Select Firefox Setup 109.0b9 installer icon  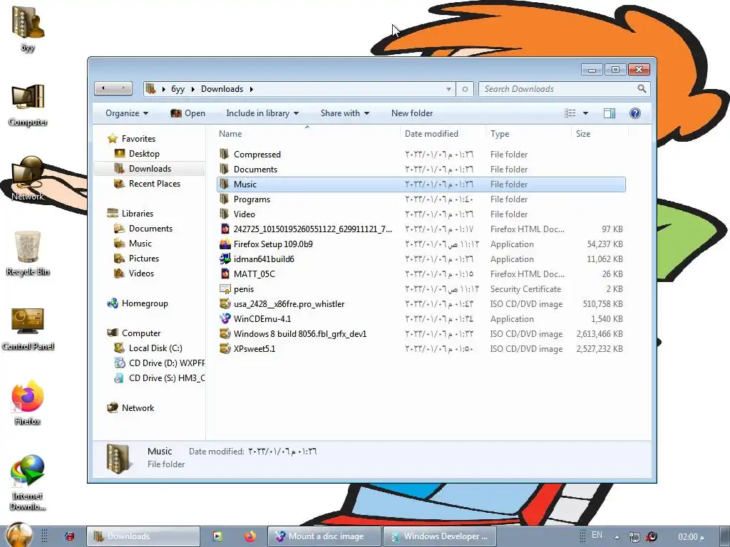[x=225, y=244]
